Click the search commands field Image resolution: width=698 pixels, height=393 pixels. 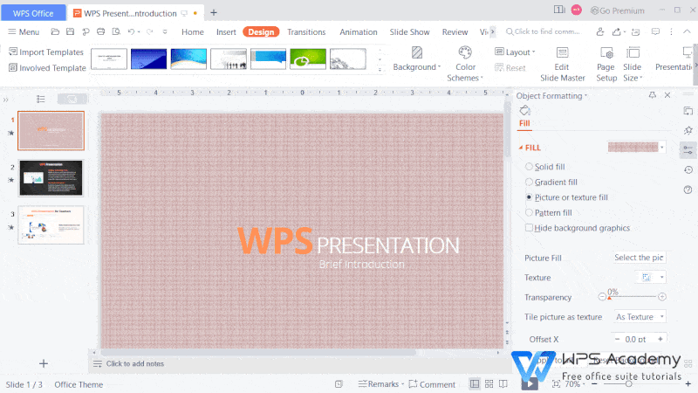click(543, 31)
